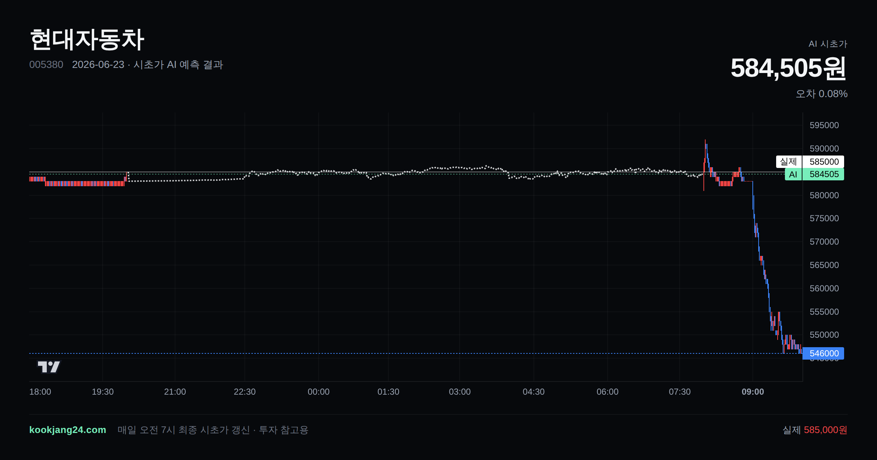Click the 565000 price axis label
Viewport: 877px width, 460px height.
coord(824,265)
